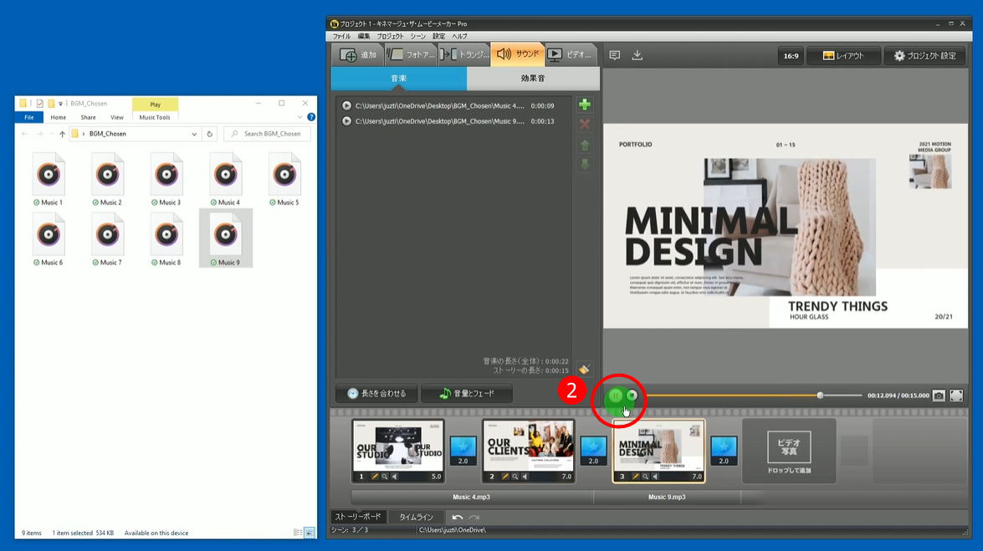This screenshot has height=551, width=983.
Task: Click the snapshot camera icon
Action: pos(939,395)
